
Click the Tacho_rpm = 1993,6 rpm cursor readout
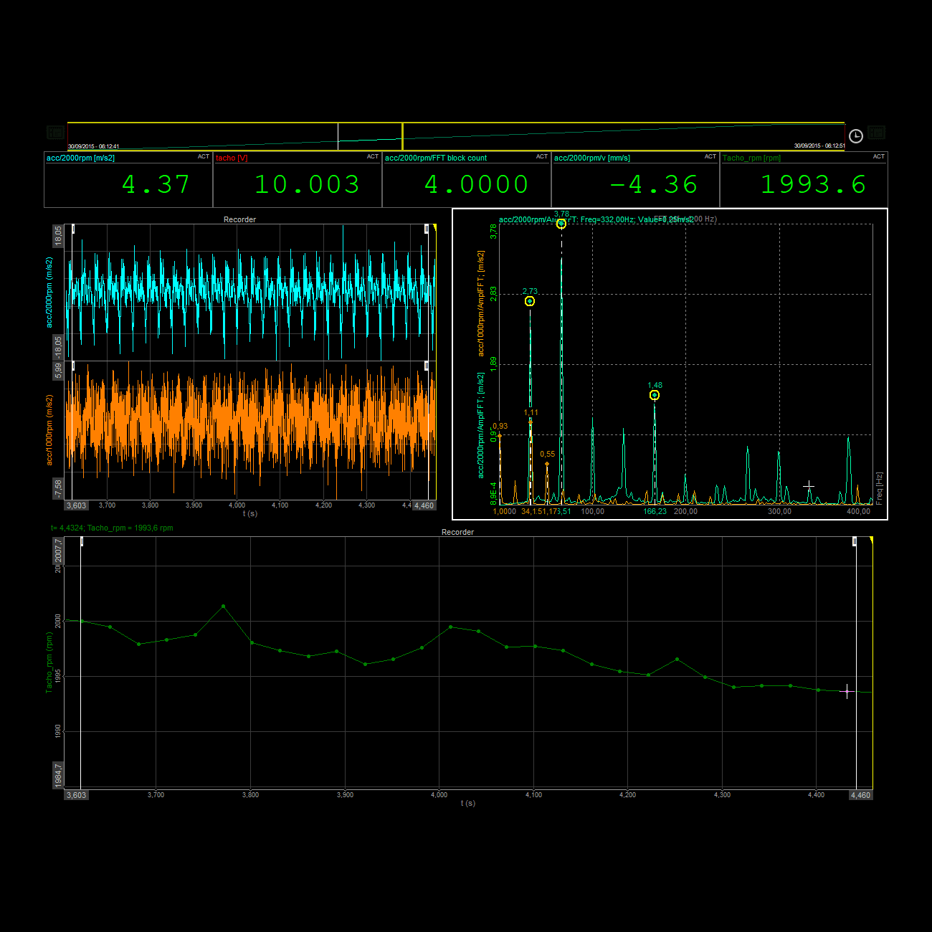[130, 528]
